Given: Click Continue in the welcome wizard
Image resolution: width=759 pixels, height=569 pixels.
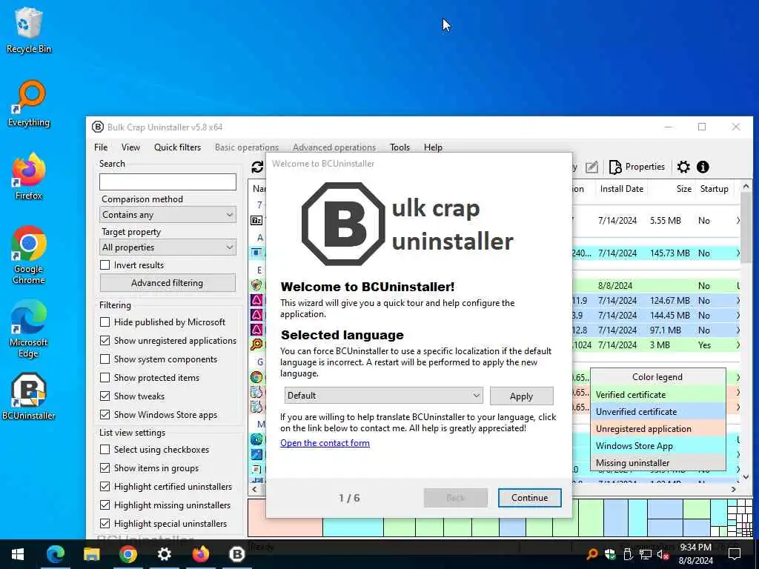Looking at the screenshot, I should (529, 497).
